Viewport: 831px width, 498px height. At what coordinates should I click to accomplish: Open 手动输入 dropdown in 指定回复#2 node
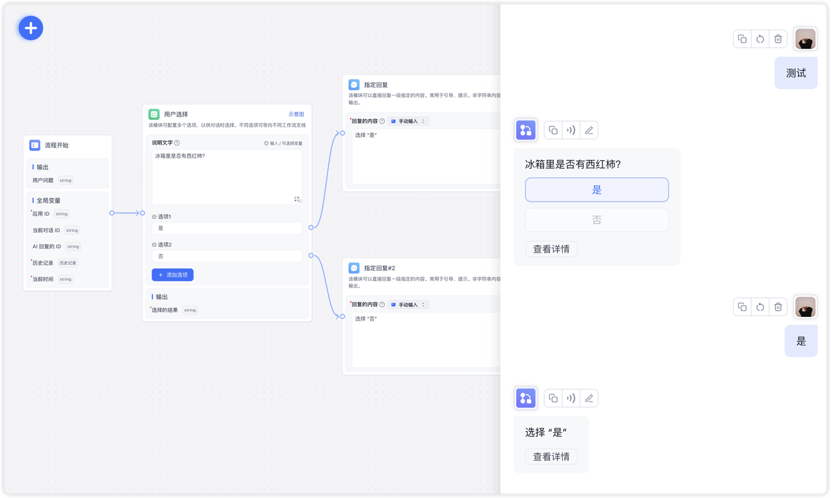click(x=408, y=305)
